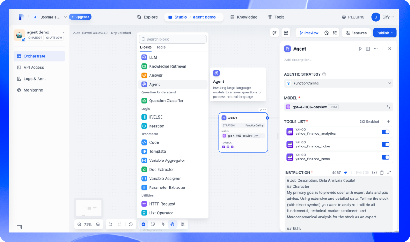Disable the yahoo_finance_ticker tool toggle
The image size is (410, 242).
(x=385, y=144)
